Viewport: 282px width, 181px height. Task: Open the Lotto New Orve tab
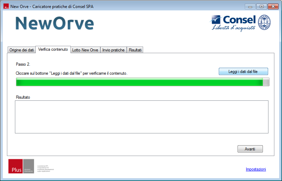(85, 50)
